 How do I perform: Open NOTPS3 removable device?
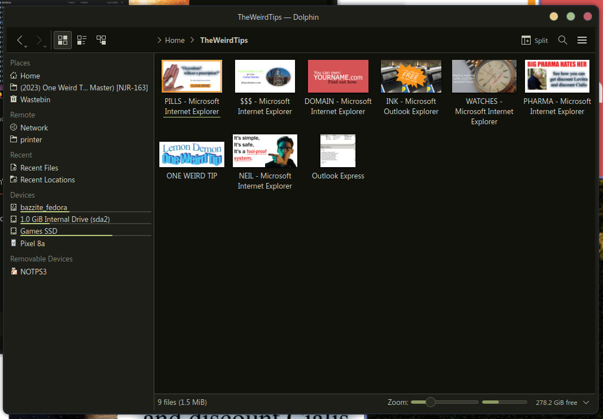(80, 272)
